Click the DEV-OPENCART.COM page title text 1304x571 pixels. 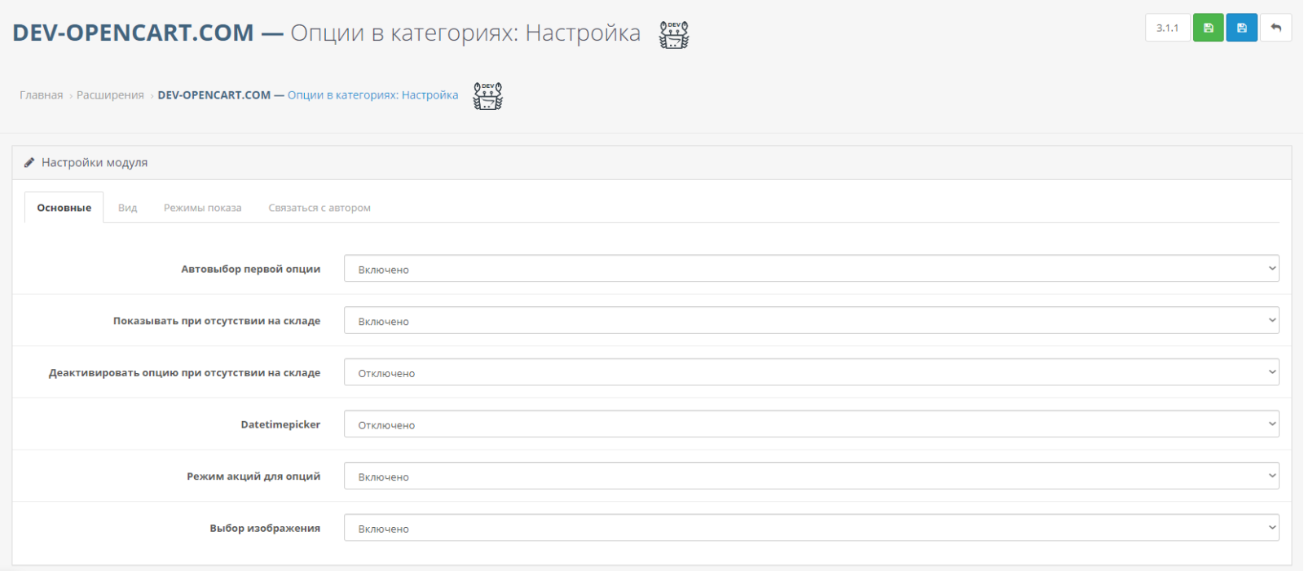tap(133, 33)
